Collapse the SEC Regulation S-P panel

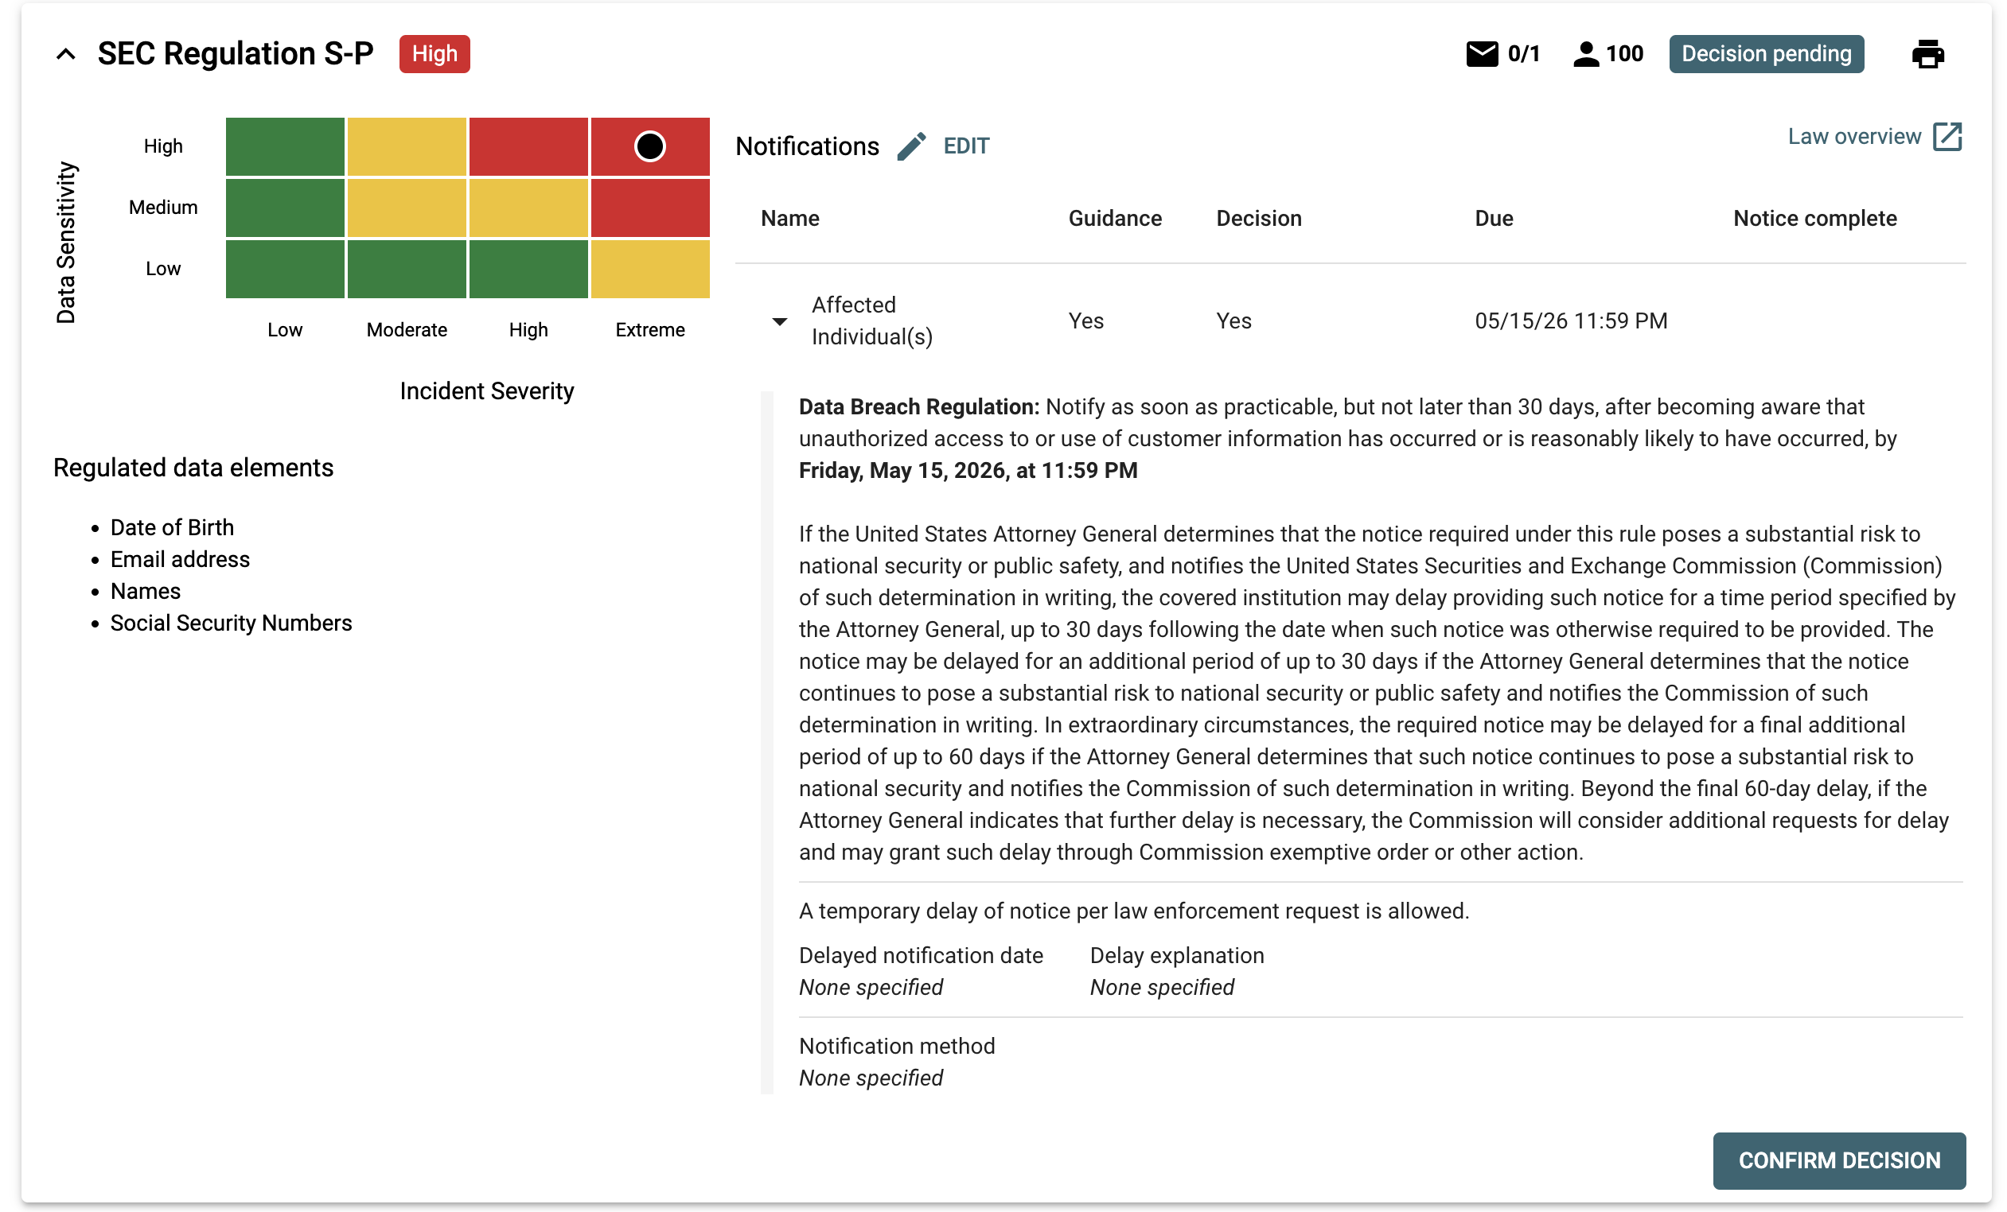click(66, 55)
